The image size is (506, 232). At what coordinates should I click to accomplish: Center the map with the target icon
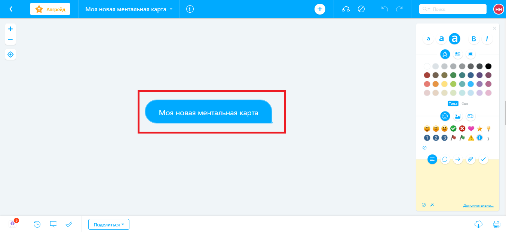(x=10, y=54)
